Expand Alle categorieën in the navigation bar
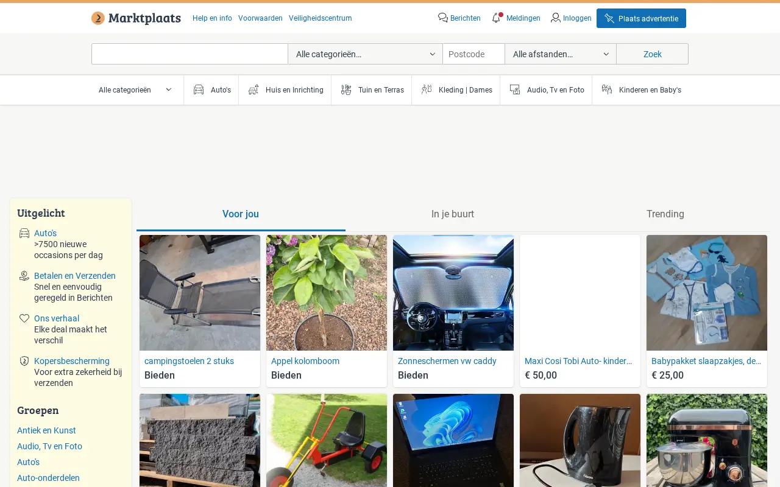This screenshot has width=780, height=487. coord(135,90)
